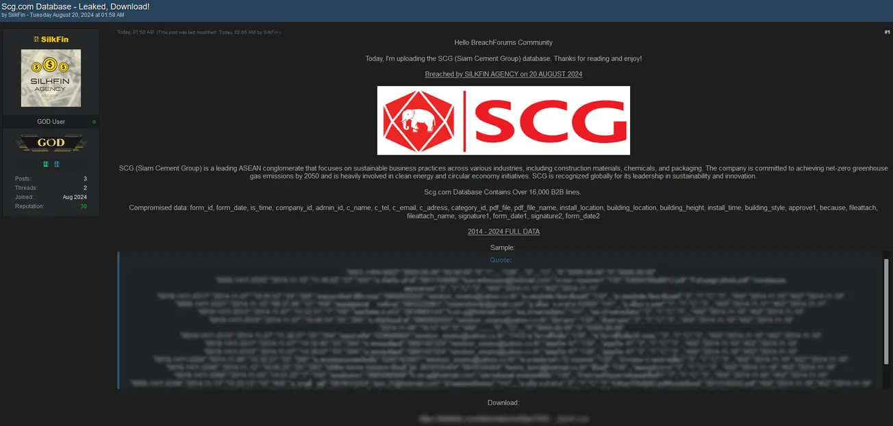
Task: Click the Posts count value in profile
Action: 85,178
